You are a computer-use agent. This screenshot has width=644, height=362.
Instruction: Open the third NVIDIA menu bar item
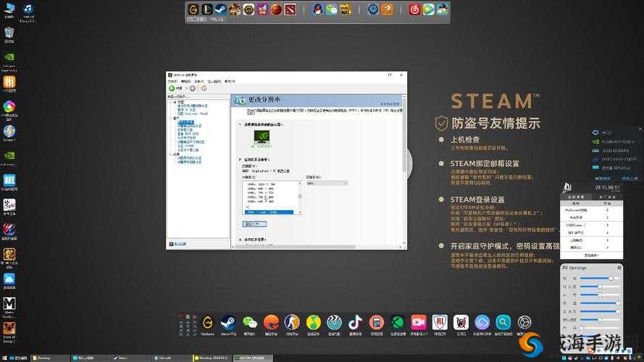199,81
